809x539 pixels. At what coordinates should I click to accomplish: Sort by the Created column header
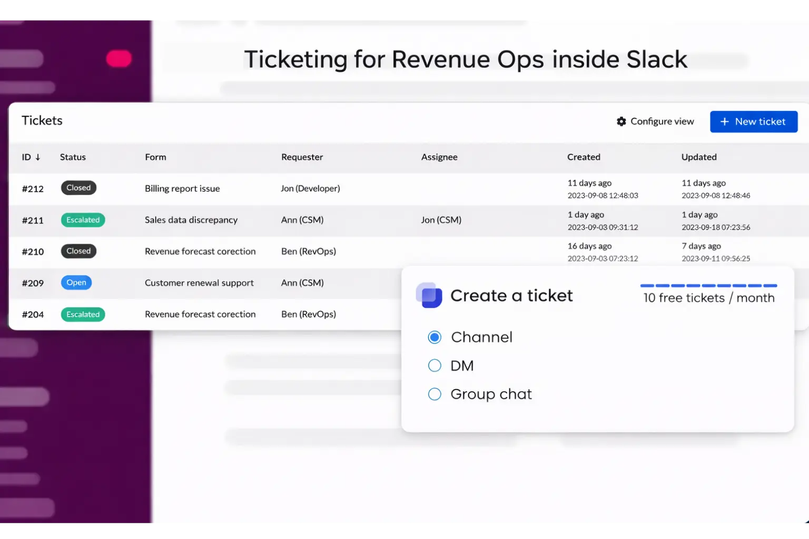pyautogui.click(x=584, y=157)
